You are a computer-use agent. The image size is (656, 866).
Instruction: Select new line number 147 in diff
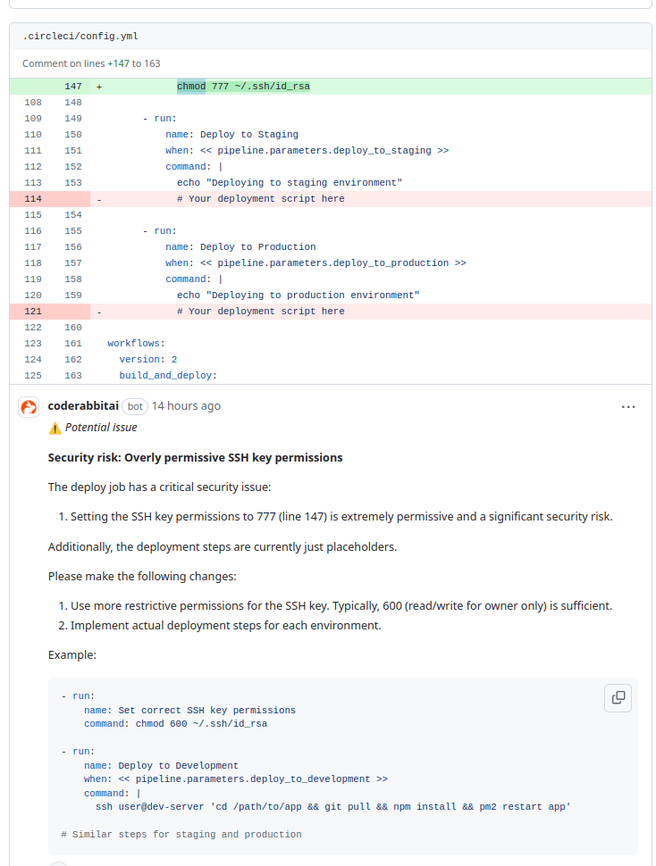72,87
